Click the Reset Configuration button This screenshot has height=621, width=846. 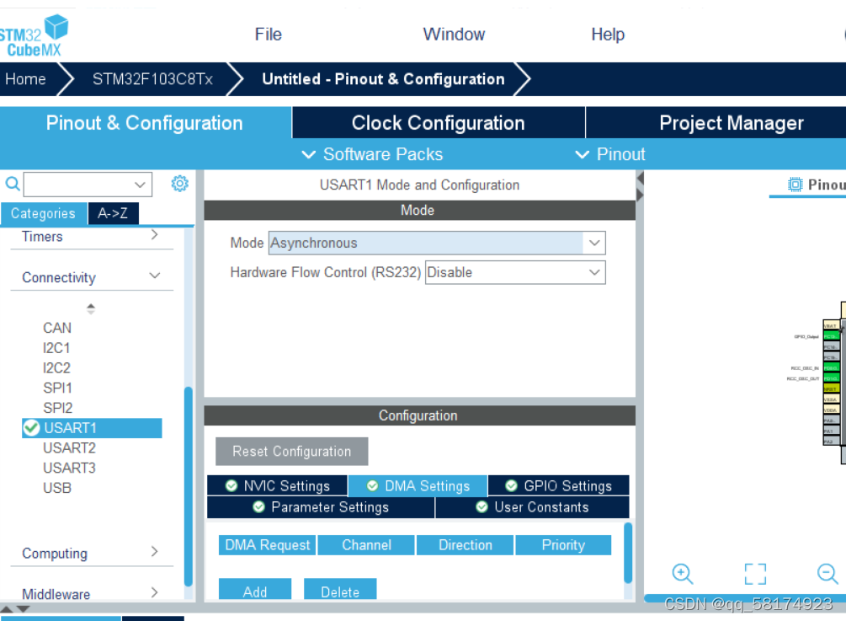coord(292,452)
